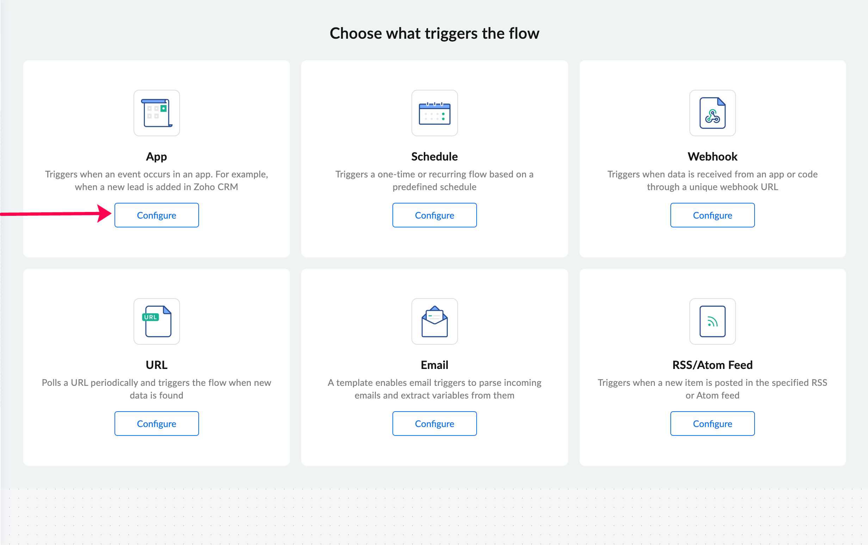Click the Webhook description text
The height and width of the screenshot is (545, 868).
pos(712,181)
